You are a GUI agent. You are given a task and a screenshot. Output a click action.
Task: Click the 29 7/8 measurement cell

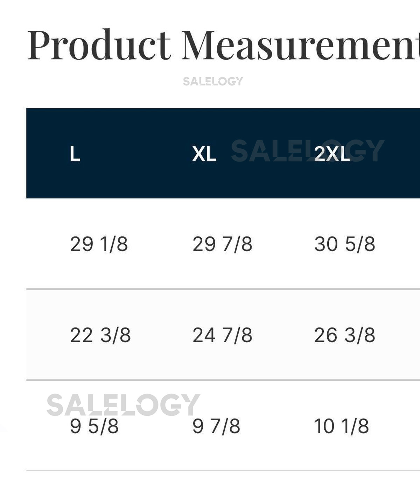pyautogui.click(x=222, y=244)
